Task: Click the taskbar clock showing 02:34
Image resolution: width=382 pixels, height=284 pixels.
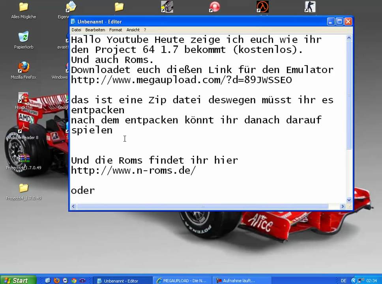Action: [x=371, y=280]
